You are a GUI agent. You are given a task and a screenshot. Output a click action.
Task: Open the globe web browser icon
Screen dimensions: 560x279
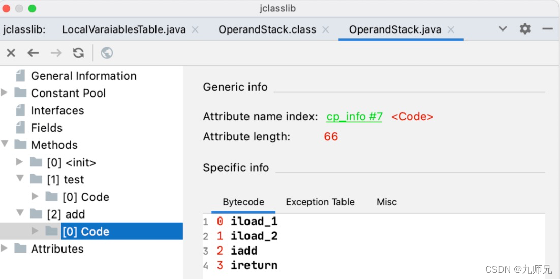point(107,53)
